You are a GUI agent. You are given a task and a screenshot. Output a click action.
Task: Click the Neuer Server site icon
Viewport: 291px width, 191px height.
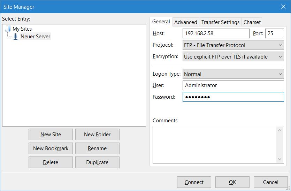click(16, 36)
